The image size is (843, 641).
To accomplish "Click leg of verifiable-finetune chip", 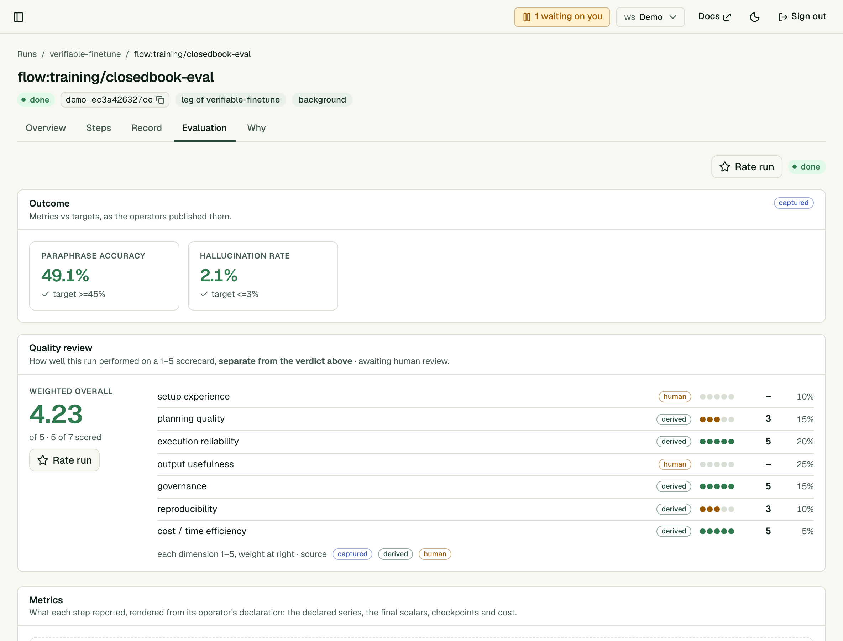I will point(230,100).
